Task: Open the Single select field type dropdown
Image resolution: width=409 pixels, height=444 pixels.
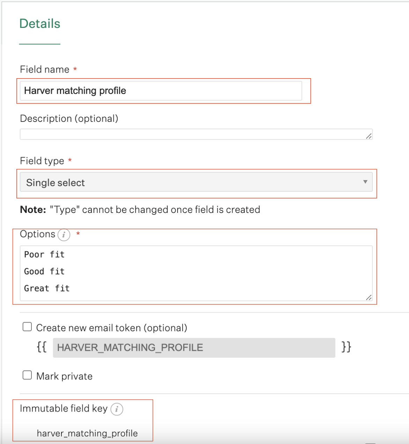Action: 196,182
